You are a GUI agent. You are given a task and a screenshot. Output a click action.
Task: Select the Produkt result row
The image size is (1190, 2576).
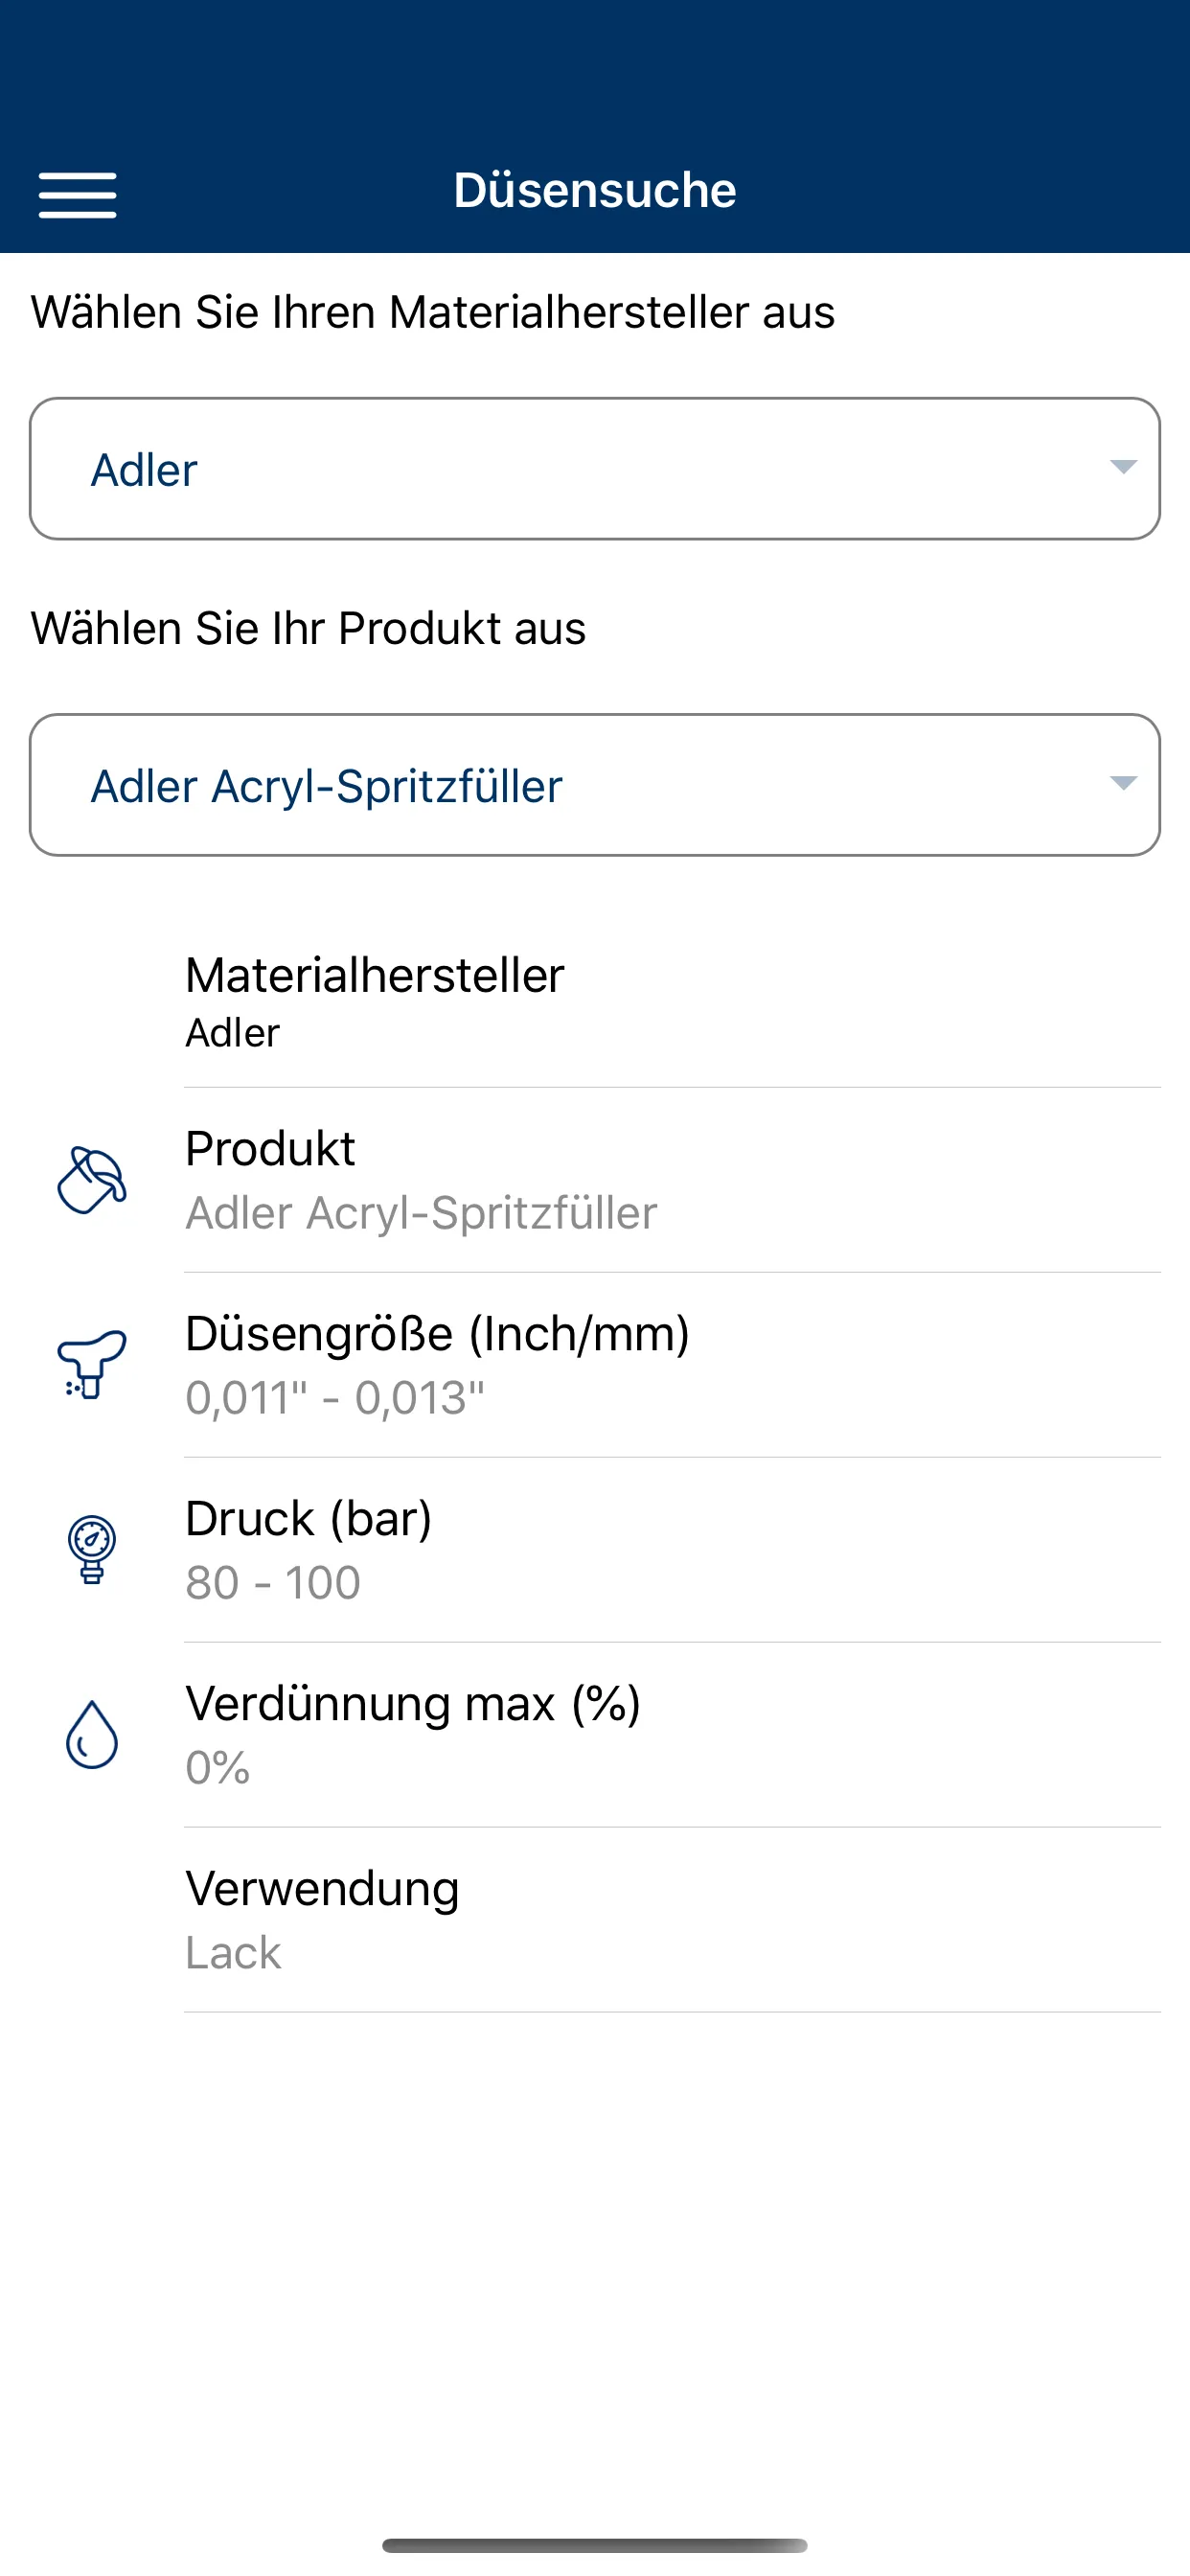click(670, 1180)
